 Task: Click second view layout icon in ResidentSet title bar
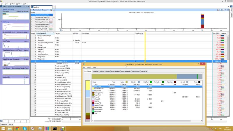coord(221,10)
